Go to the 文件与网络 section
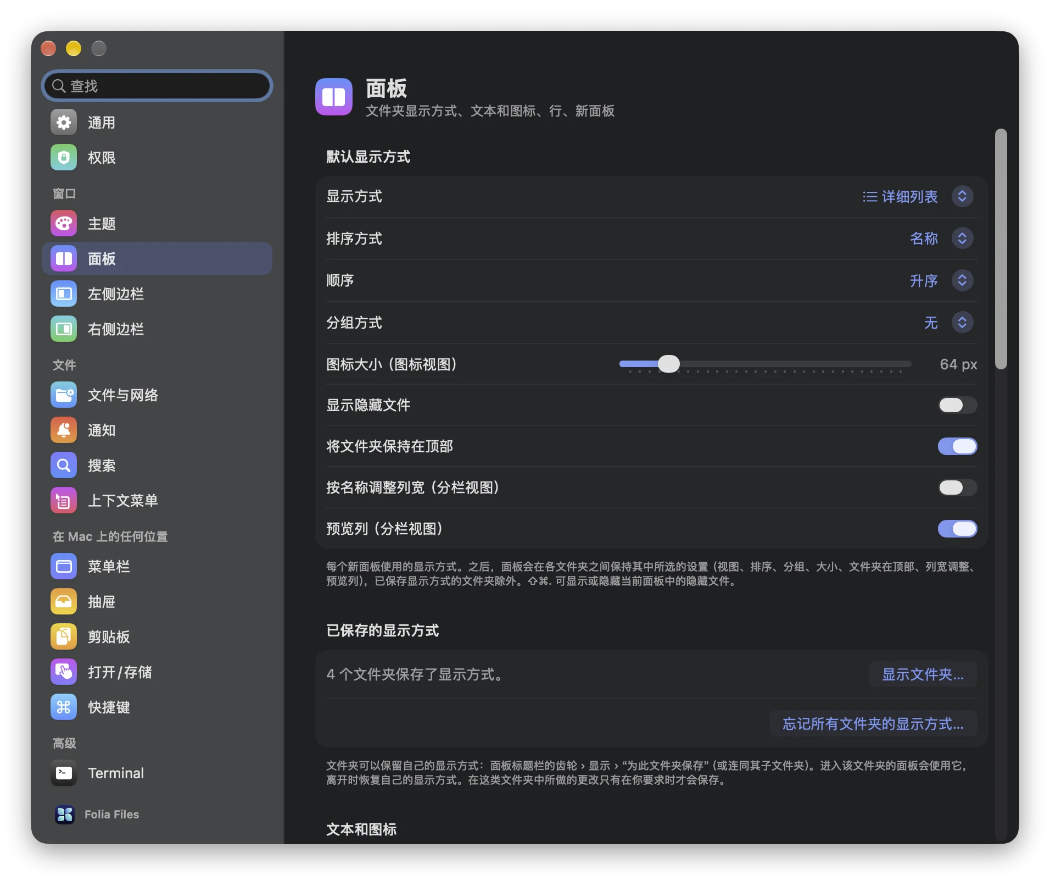 click(157, 395)
